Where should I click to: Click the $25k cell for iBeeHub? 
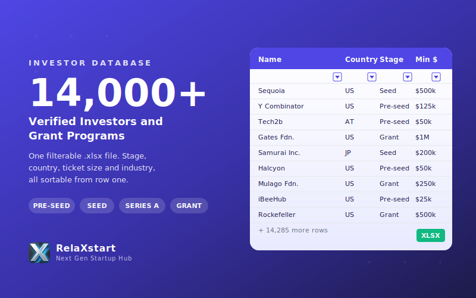[424, 199]
